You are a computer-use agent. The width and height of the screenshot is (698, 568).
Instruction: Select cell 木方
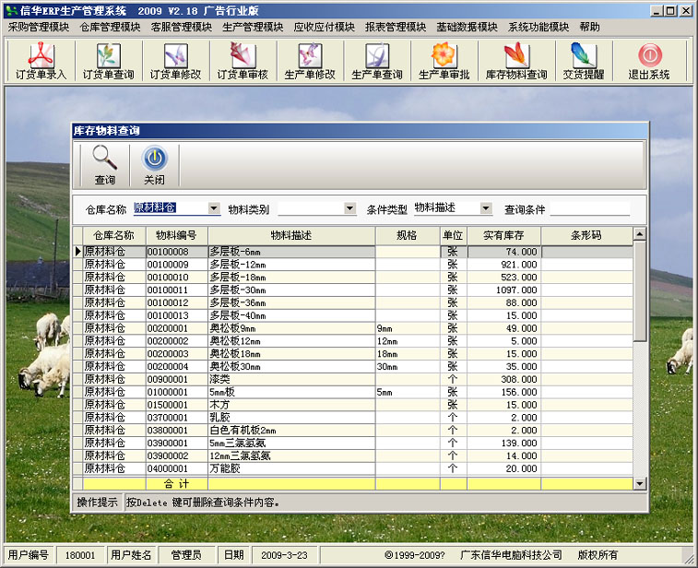(291, 405)
